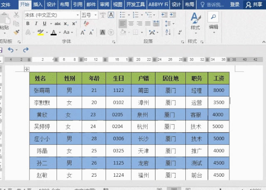Open Font dialog launcher
The width and height of the screenshot is (266, 190).
tap(114, 42)
